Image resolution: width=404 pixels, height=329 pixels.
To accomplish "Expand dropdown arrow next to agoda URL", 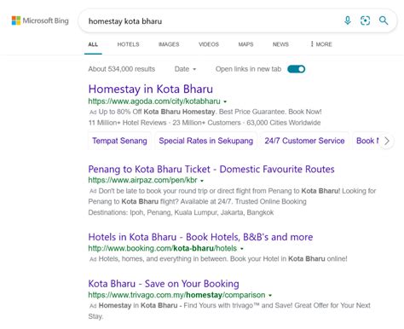I will [225, 101].
